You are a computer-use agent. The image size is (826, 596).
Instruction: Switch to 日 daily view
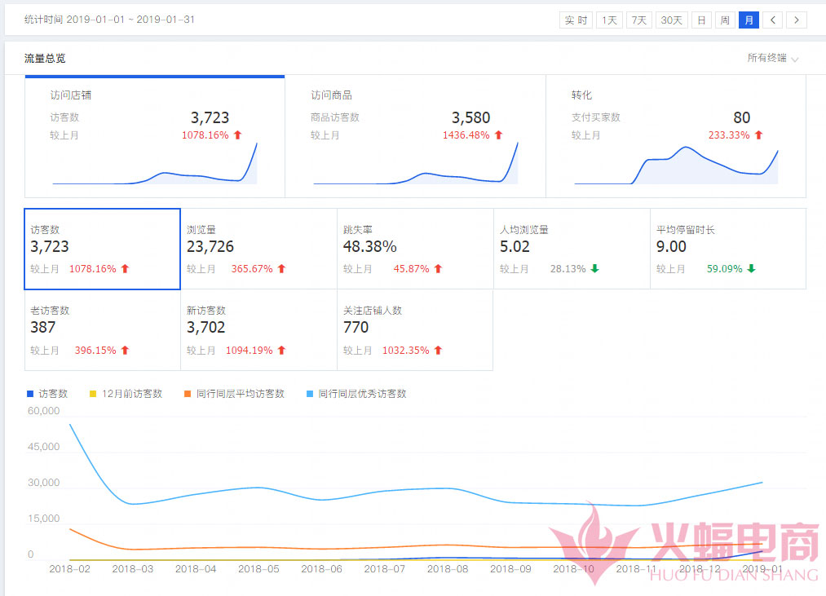click(700, 20)
